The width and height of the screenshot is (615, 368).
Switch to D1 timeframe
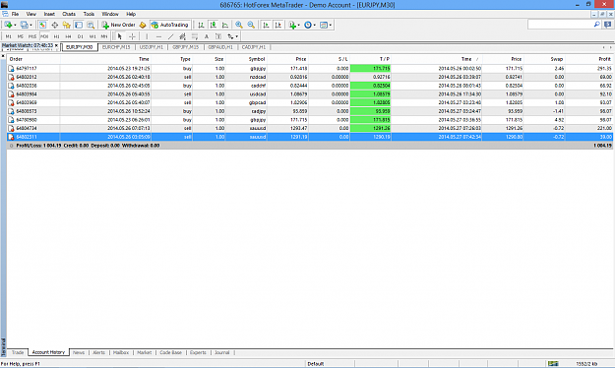click(81, 36)
